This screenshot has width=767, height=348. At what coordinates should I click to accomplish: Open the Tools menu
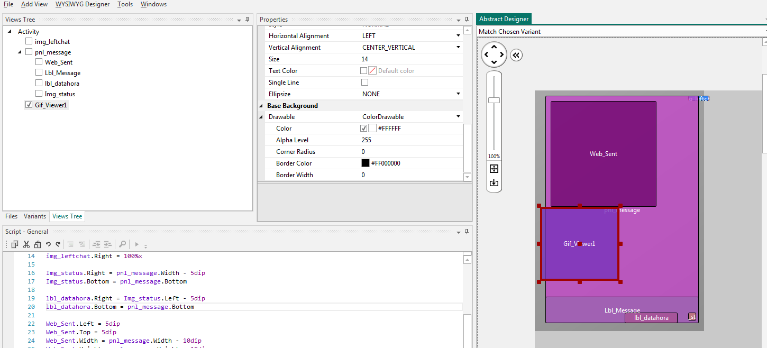[x=125, y=4]
